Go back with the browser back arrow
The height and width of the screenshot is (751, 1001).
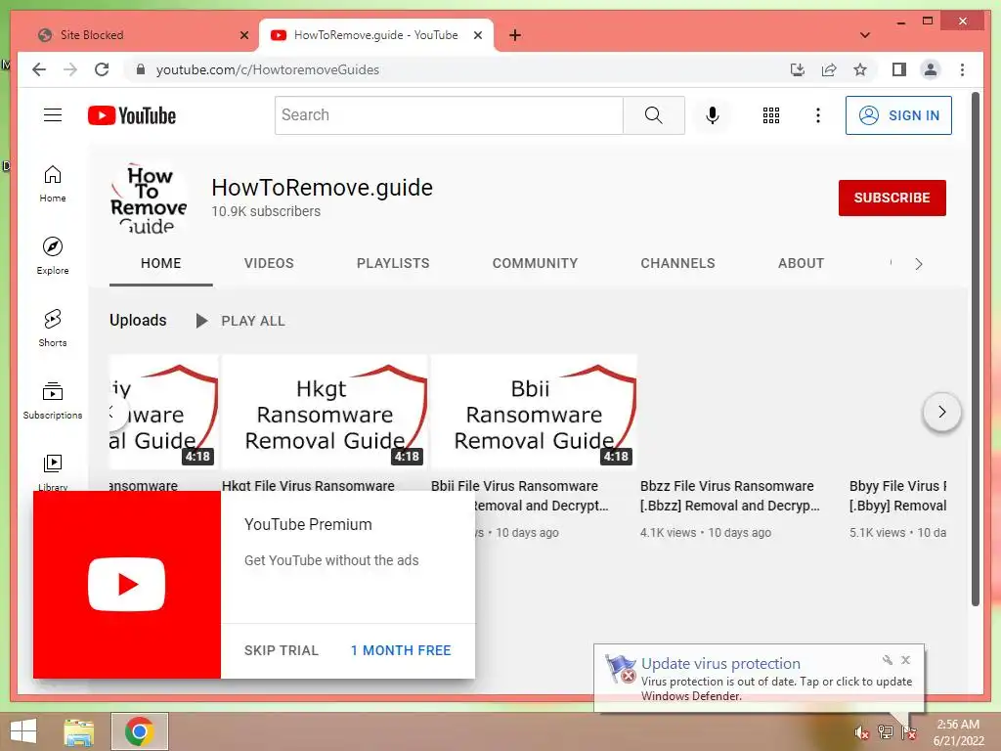pos(39,69)
